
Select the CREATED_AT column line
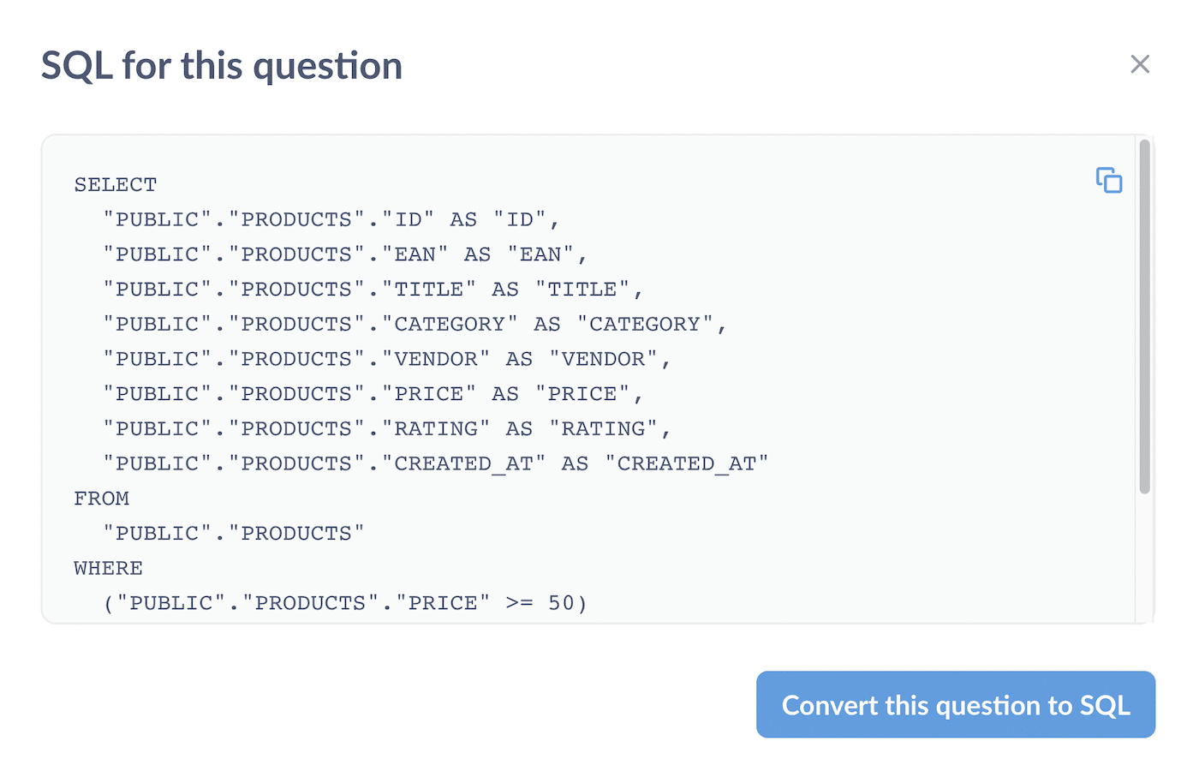(435, 463)
